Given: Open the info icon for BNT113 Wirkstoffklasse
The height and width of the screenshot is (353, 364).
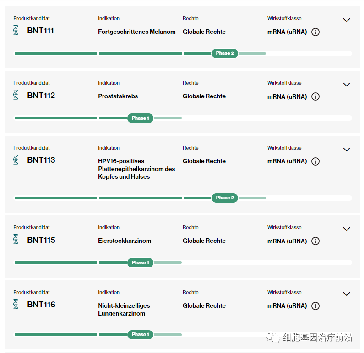Looking at the screenshot, I should (x=315, y=161).
